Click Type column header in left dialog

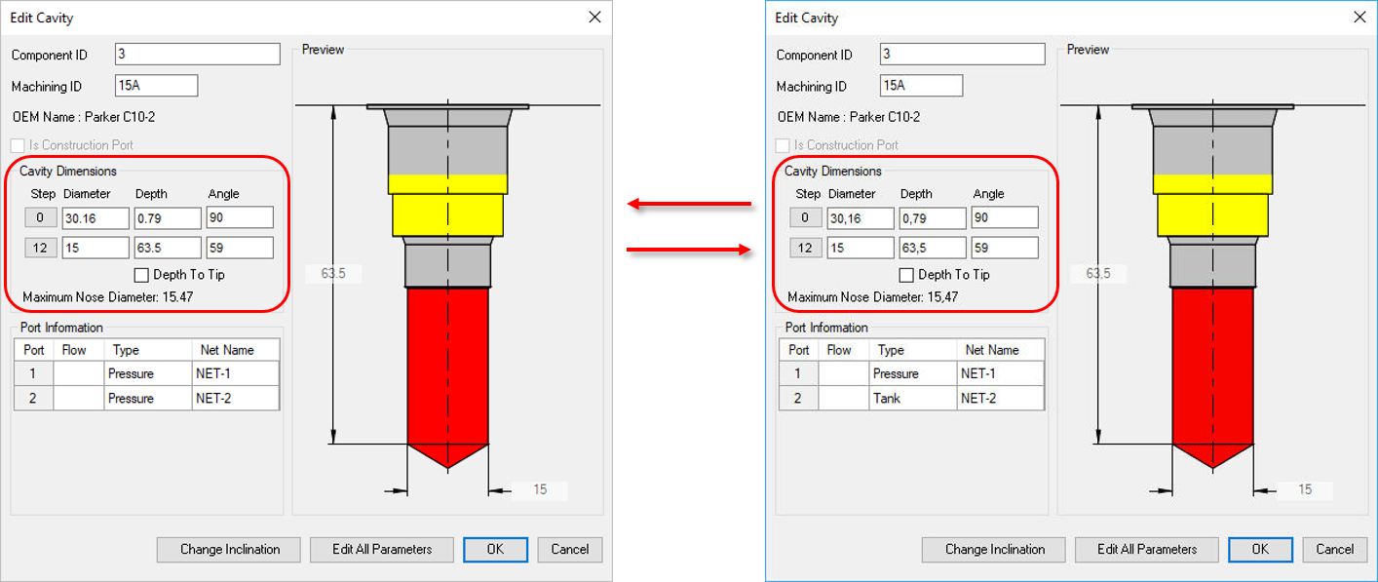[147, 350]
